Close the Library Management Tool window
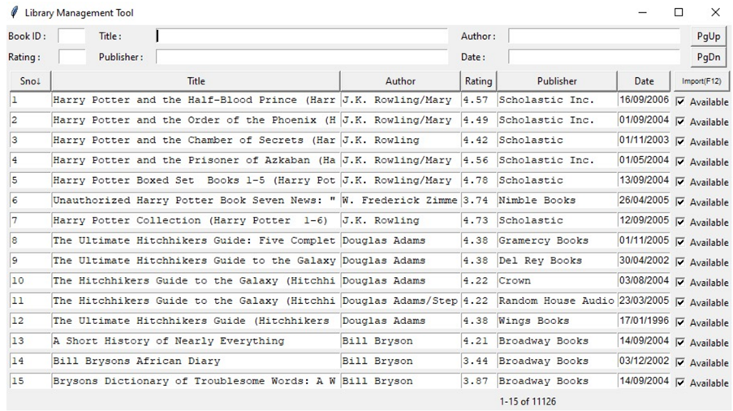The width and height of the screenshot is (733, 411). click(x=715, y=13)
